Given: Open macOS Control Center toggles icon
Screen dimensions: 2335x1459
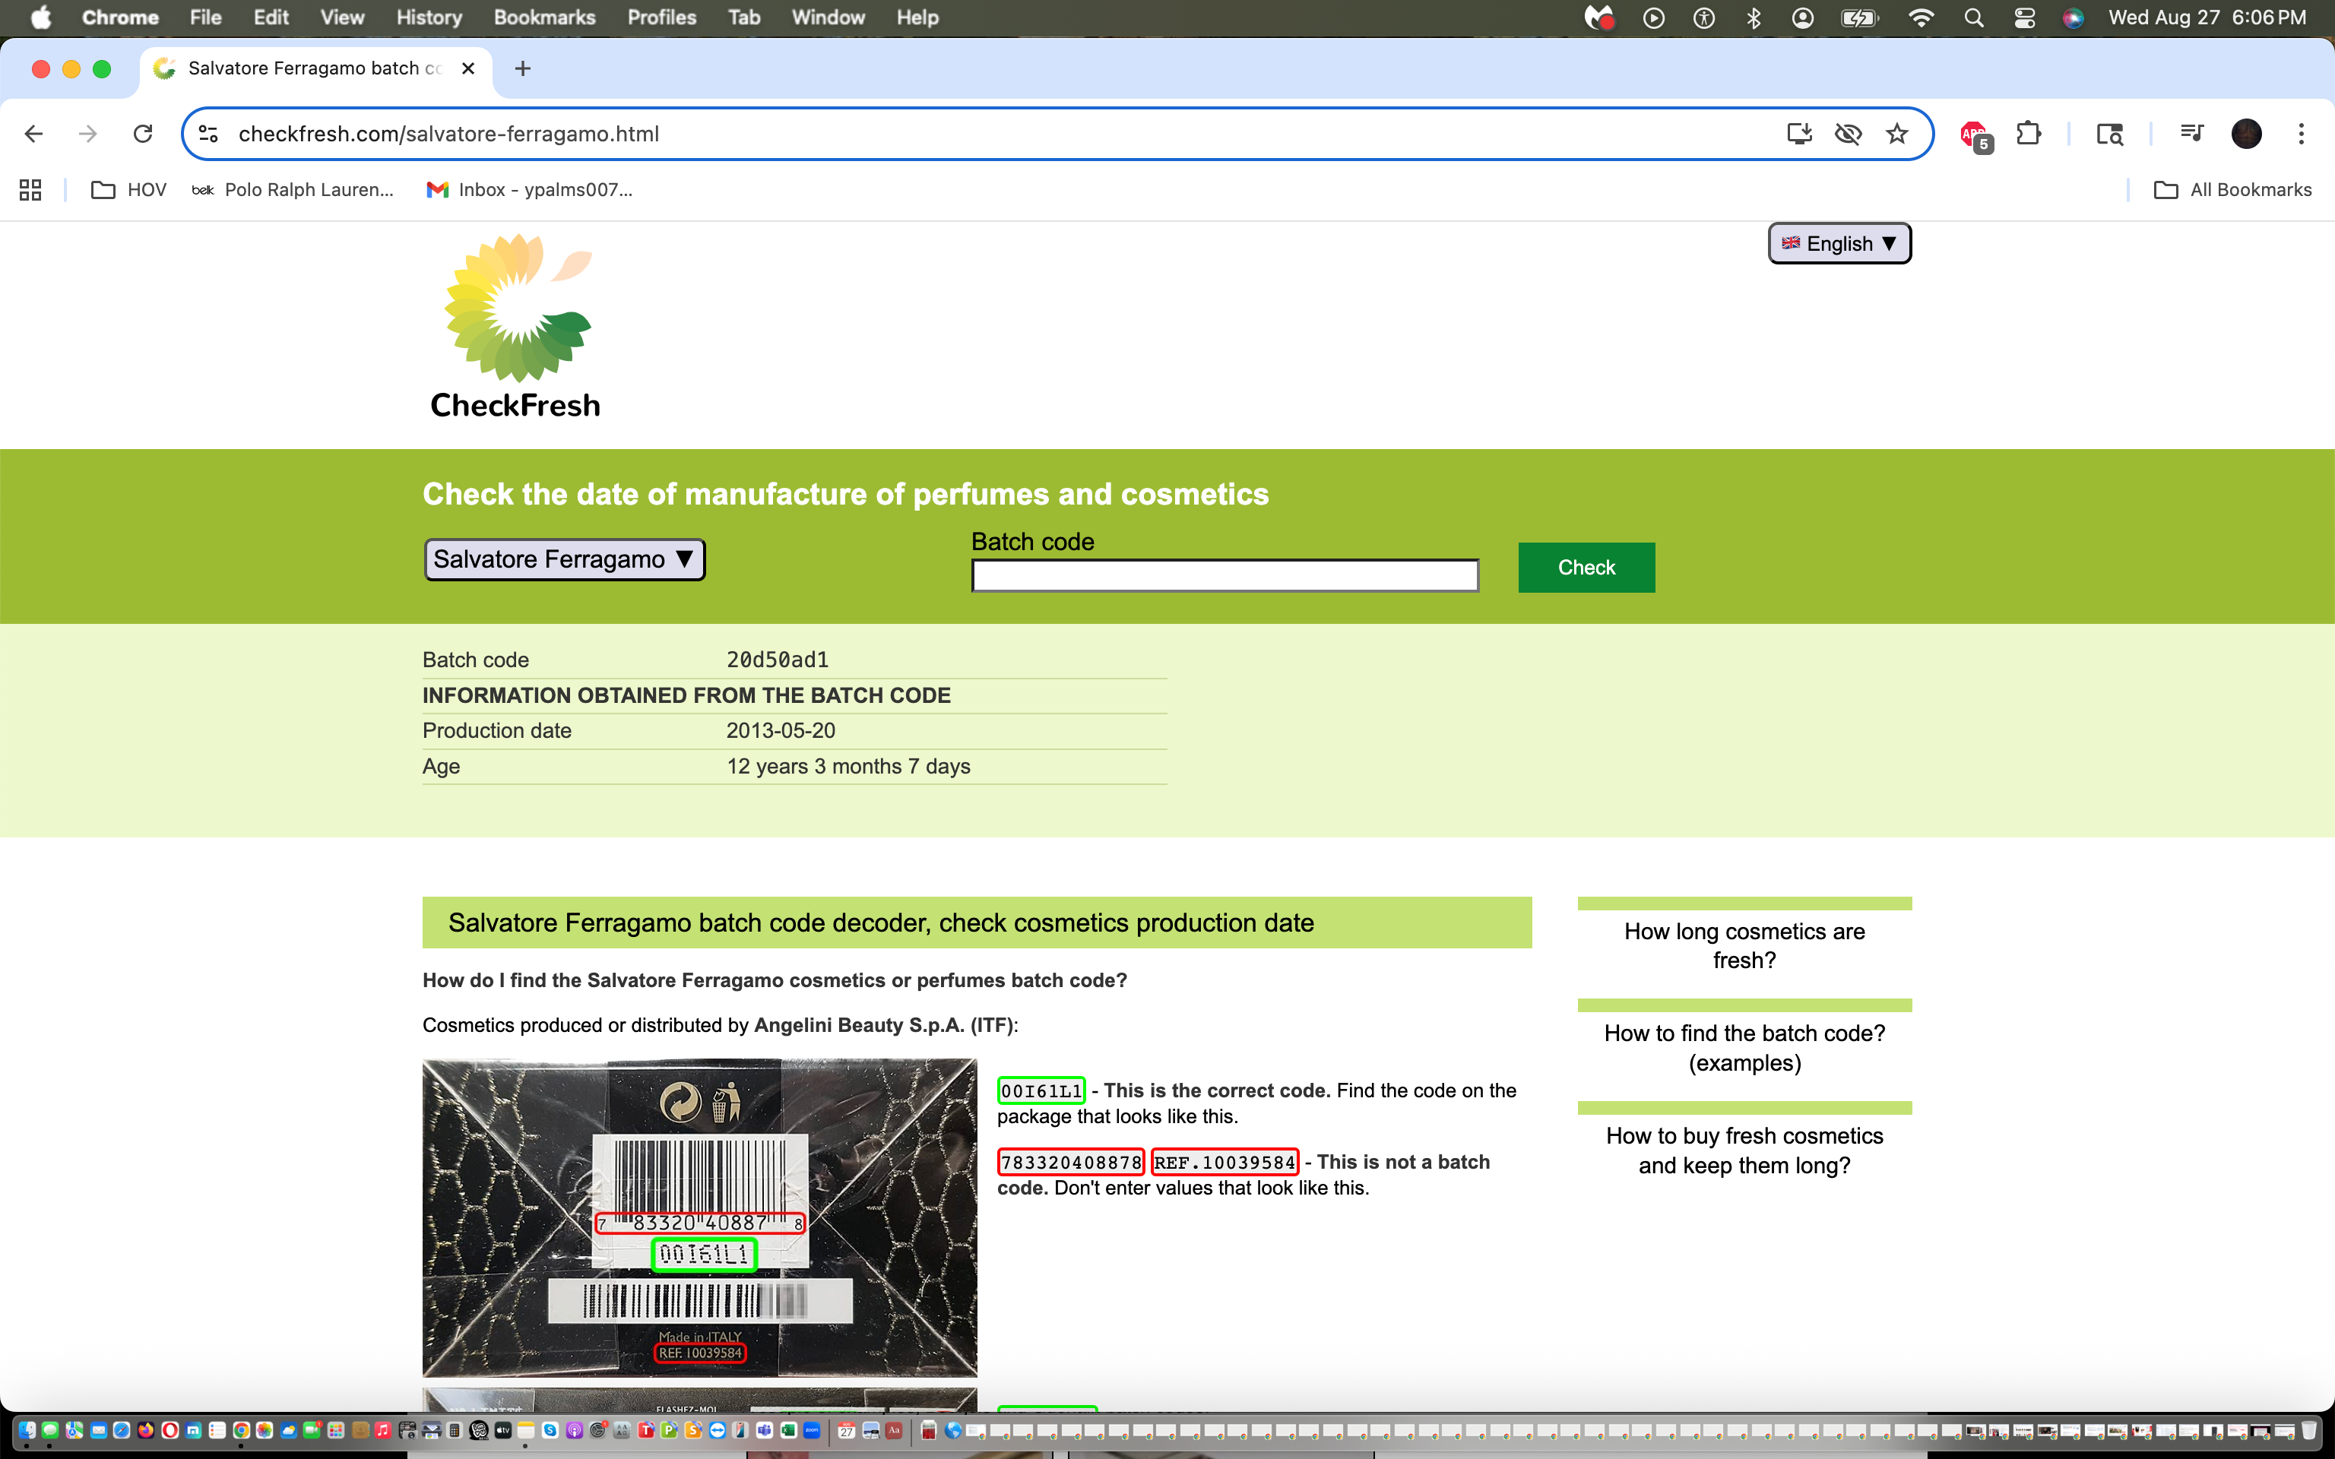Looking at the screenshot, I should point(2024,17).
